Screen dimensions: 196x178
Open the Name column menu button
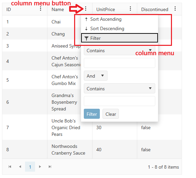[85, 9]
